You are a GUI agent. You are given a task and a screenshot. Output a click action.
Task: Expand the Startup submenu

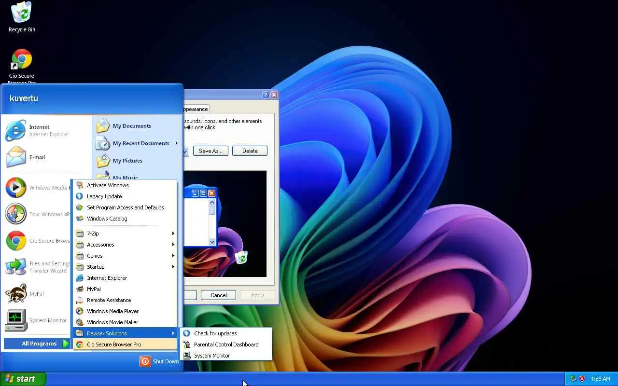tap(125, 267)
